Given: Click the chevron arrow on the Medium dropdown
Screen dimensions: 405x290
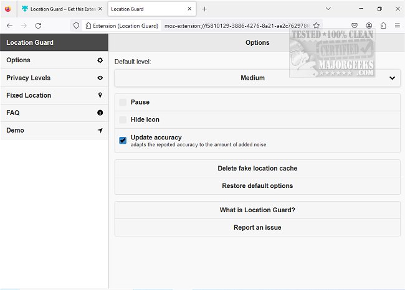Looking at the screenshot, I should click(392, 78).
